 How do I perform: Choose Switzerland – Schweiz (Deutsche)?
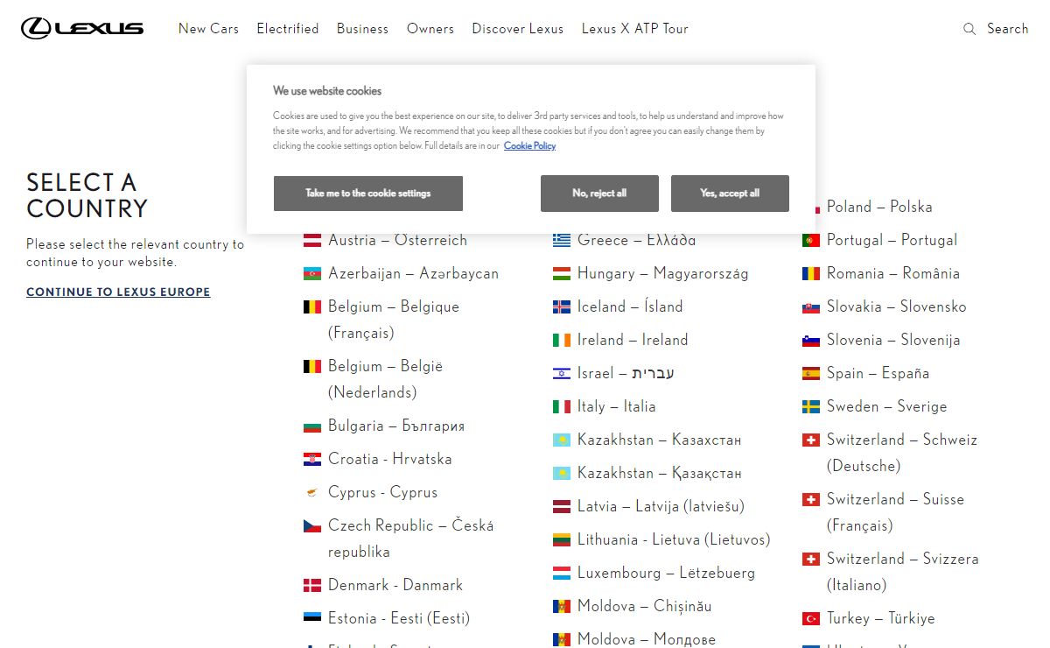click(x=902, y=453)
